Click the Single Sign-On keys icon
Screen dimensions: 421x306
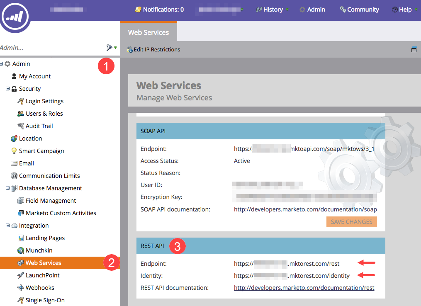(21, 300)
